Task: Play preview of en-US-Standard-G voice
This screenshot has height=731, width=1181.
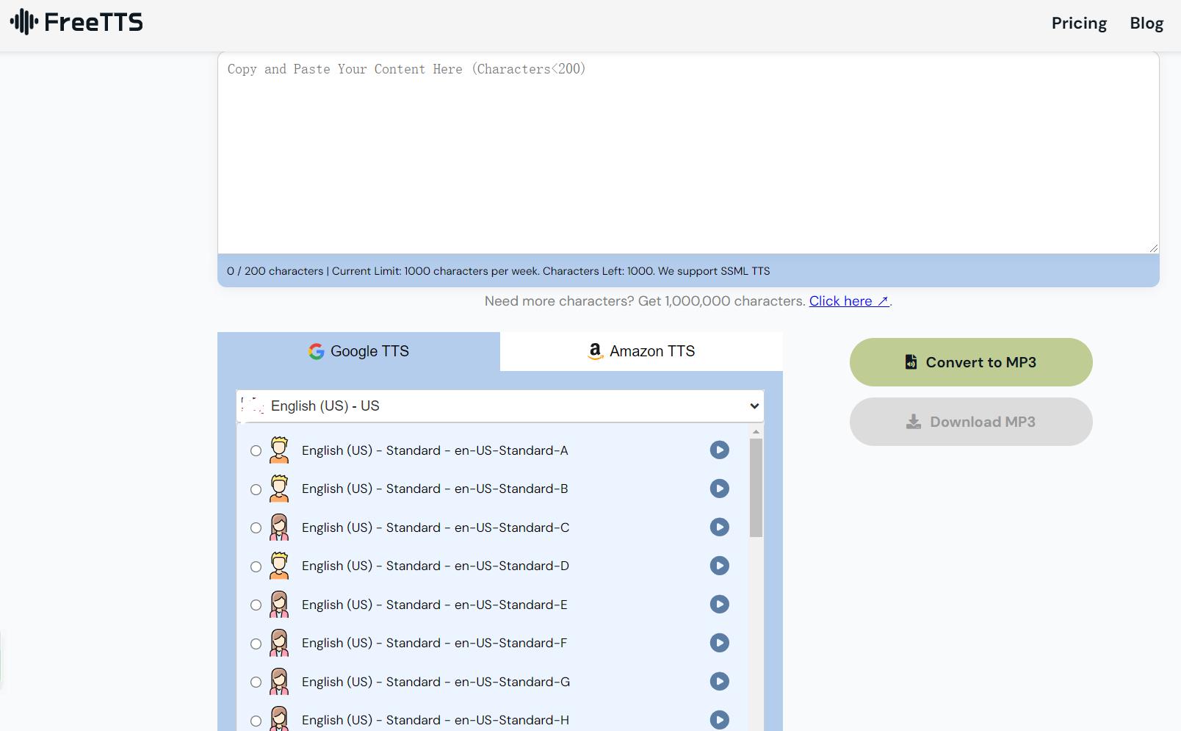Action: tap(719, 682)
